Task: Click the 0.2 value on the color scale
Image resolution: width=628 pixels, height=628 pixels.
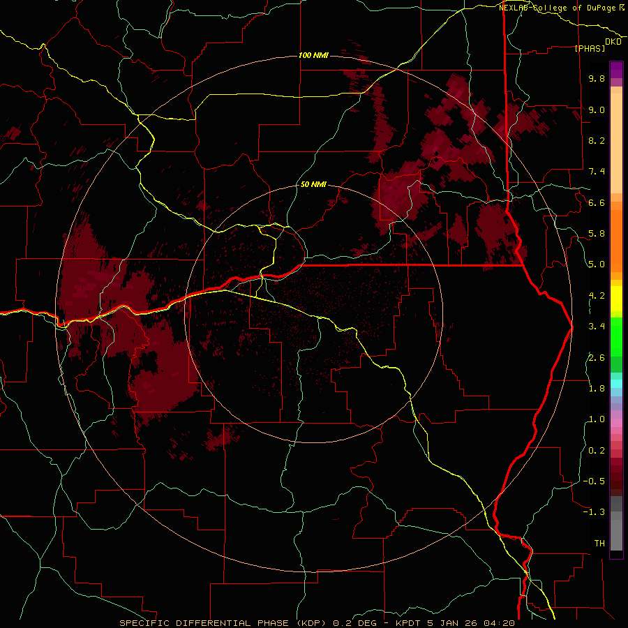Action: click(x=597, y=451)
